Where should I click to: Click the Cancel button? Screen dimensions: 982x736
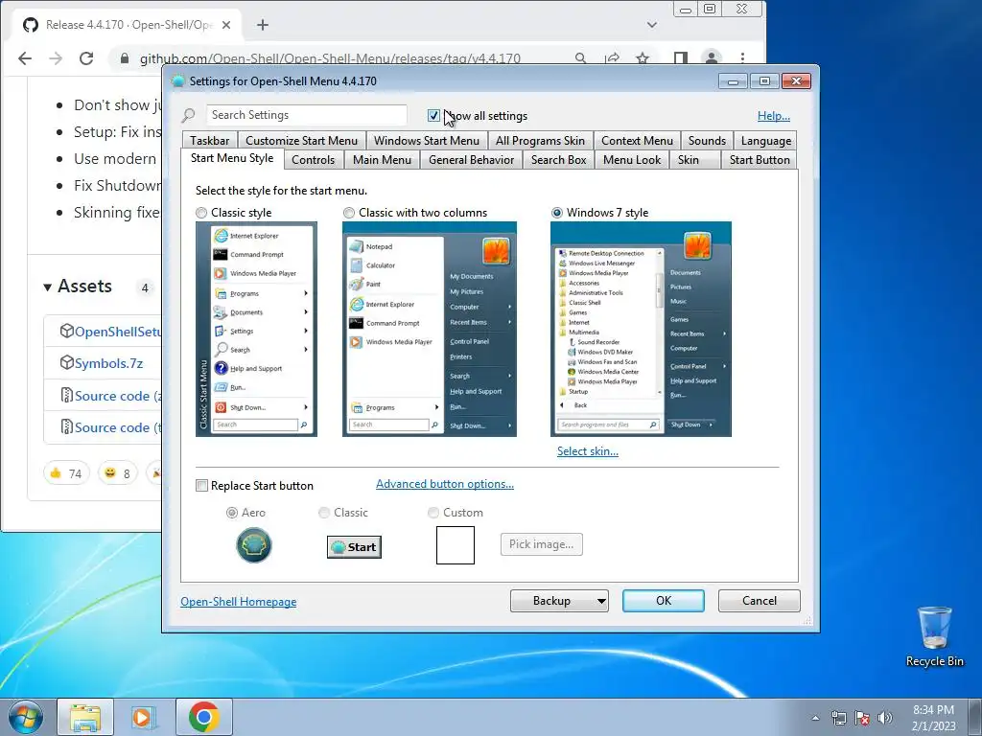click(x=760, y=601)
